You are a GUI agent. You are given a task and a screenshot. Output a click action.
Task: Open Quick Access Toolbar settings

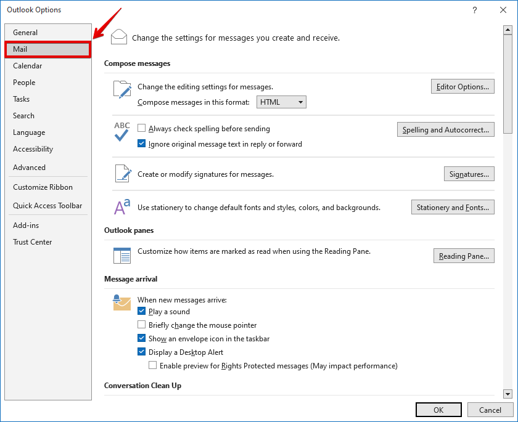[x=48, y=206]
